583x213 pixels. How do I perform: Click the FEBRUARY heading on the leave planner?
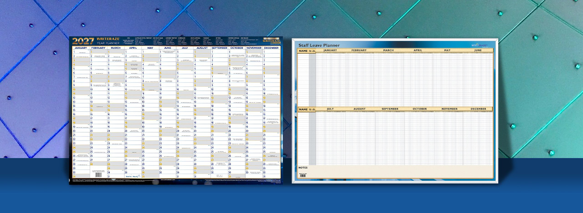click(x=359, y=50)
